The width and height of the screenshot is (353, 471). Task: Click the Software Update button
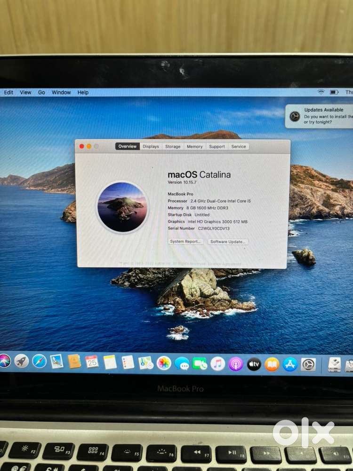pyautogui.click(x=228, y=242)
